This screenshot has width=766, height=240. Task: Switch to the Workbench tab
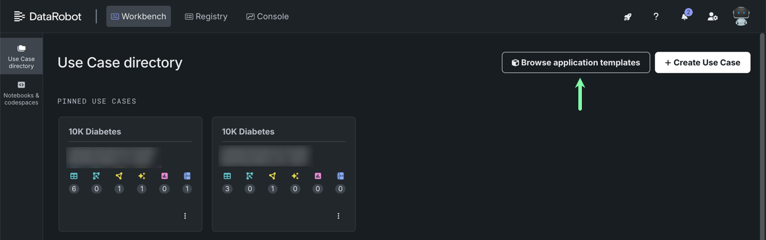click(139, 16)
